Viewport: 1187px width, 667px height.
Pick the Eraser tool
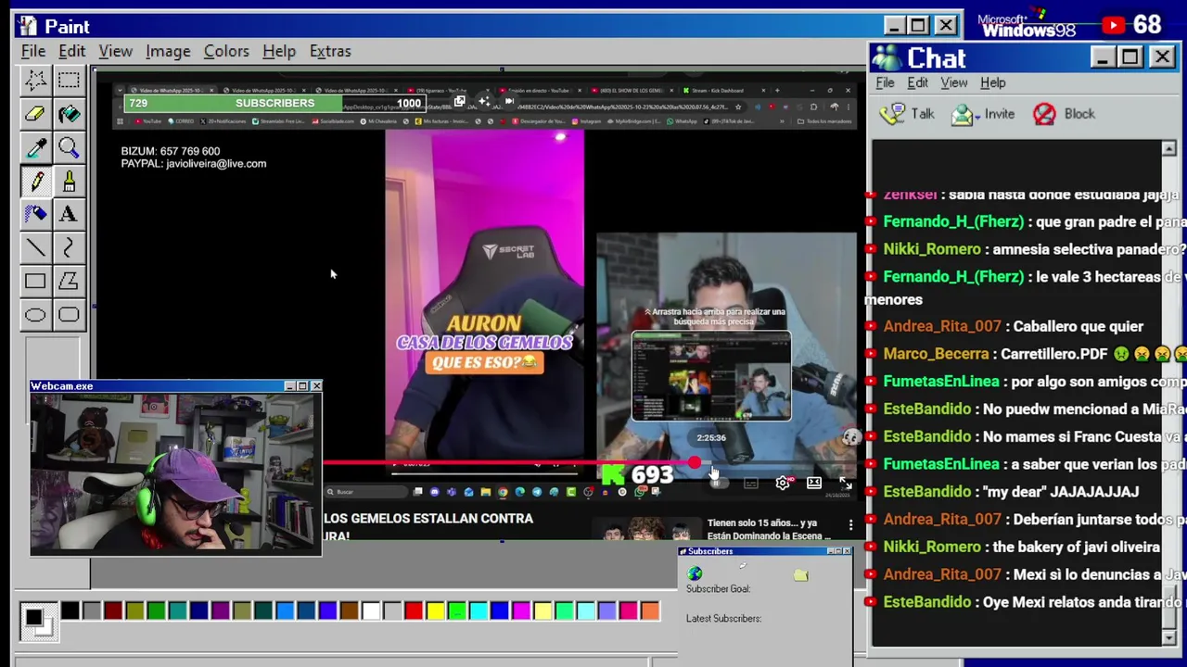(35, 114)
